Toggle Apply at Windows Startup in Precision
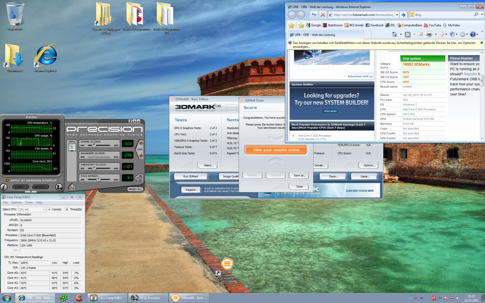 coord(7,180)
